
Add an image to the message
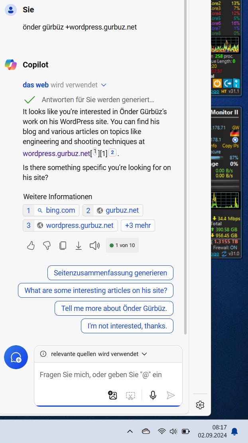click(x=112, y=395)
